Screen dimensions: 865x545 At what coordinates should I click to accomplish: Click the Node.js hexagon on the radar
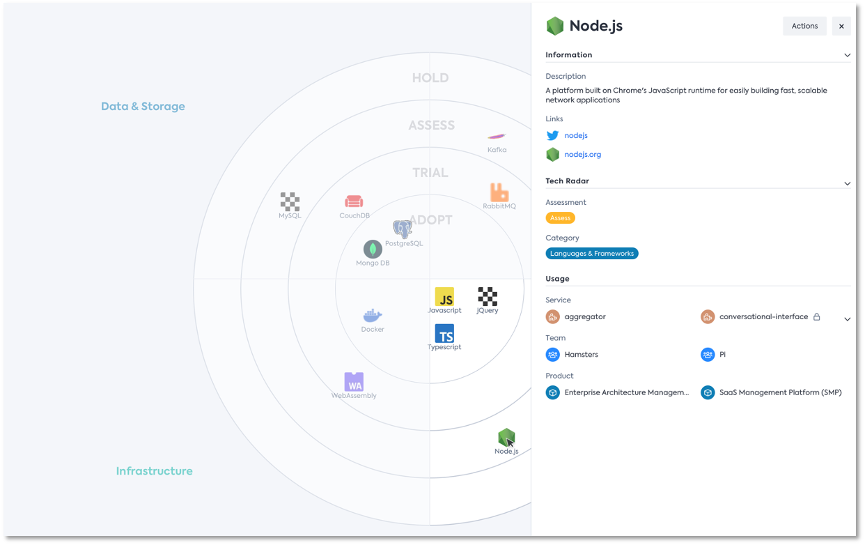click(x=506, y=438)
